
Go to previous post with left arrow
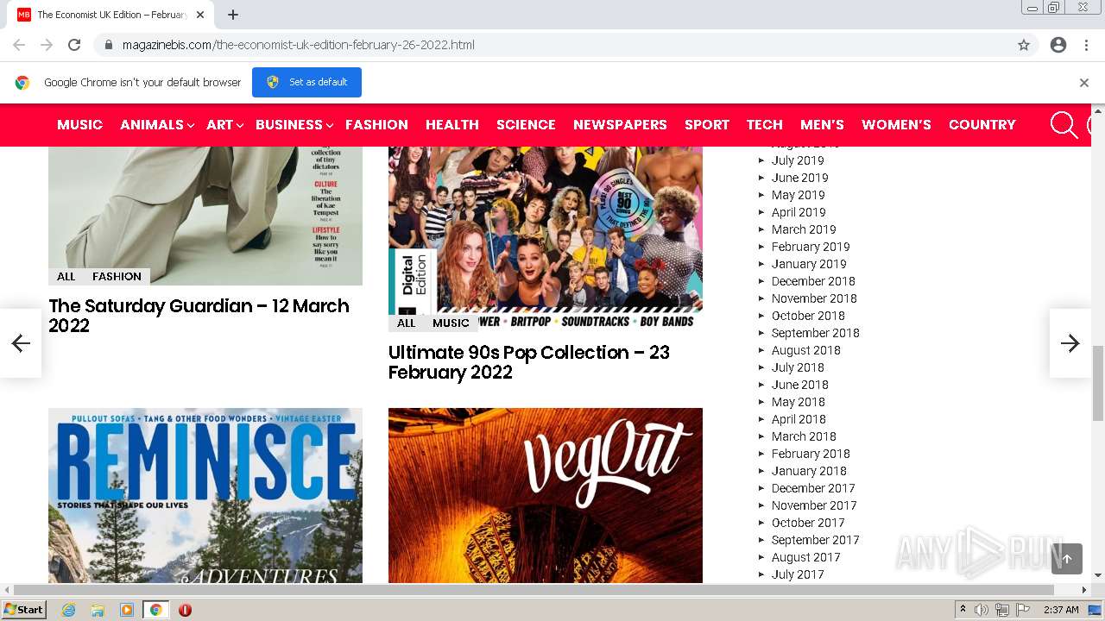pyautogui.click(x=21, y=343)
